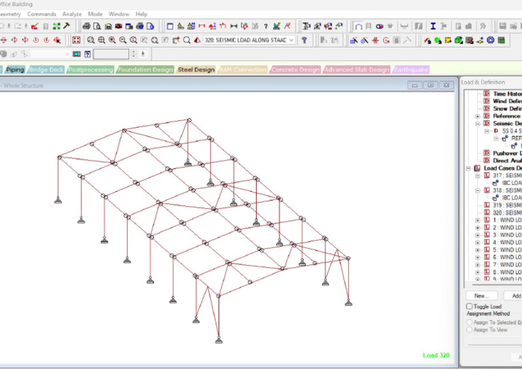Switch to the Steel Design tab

click(196, 69)
